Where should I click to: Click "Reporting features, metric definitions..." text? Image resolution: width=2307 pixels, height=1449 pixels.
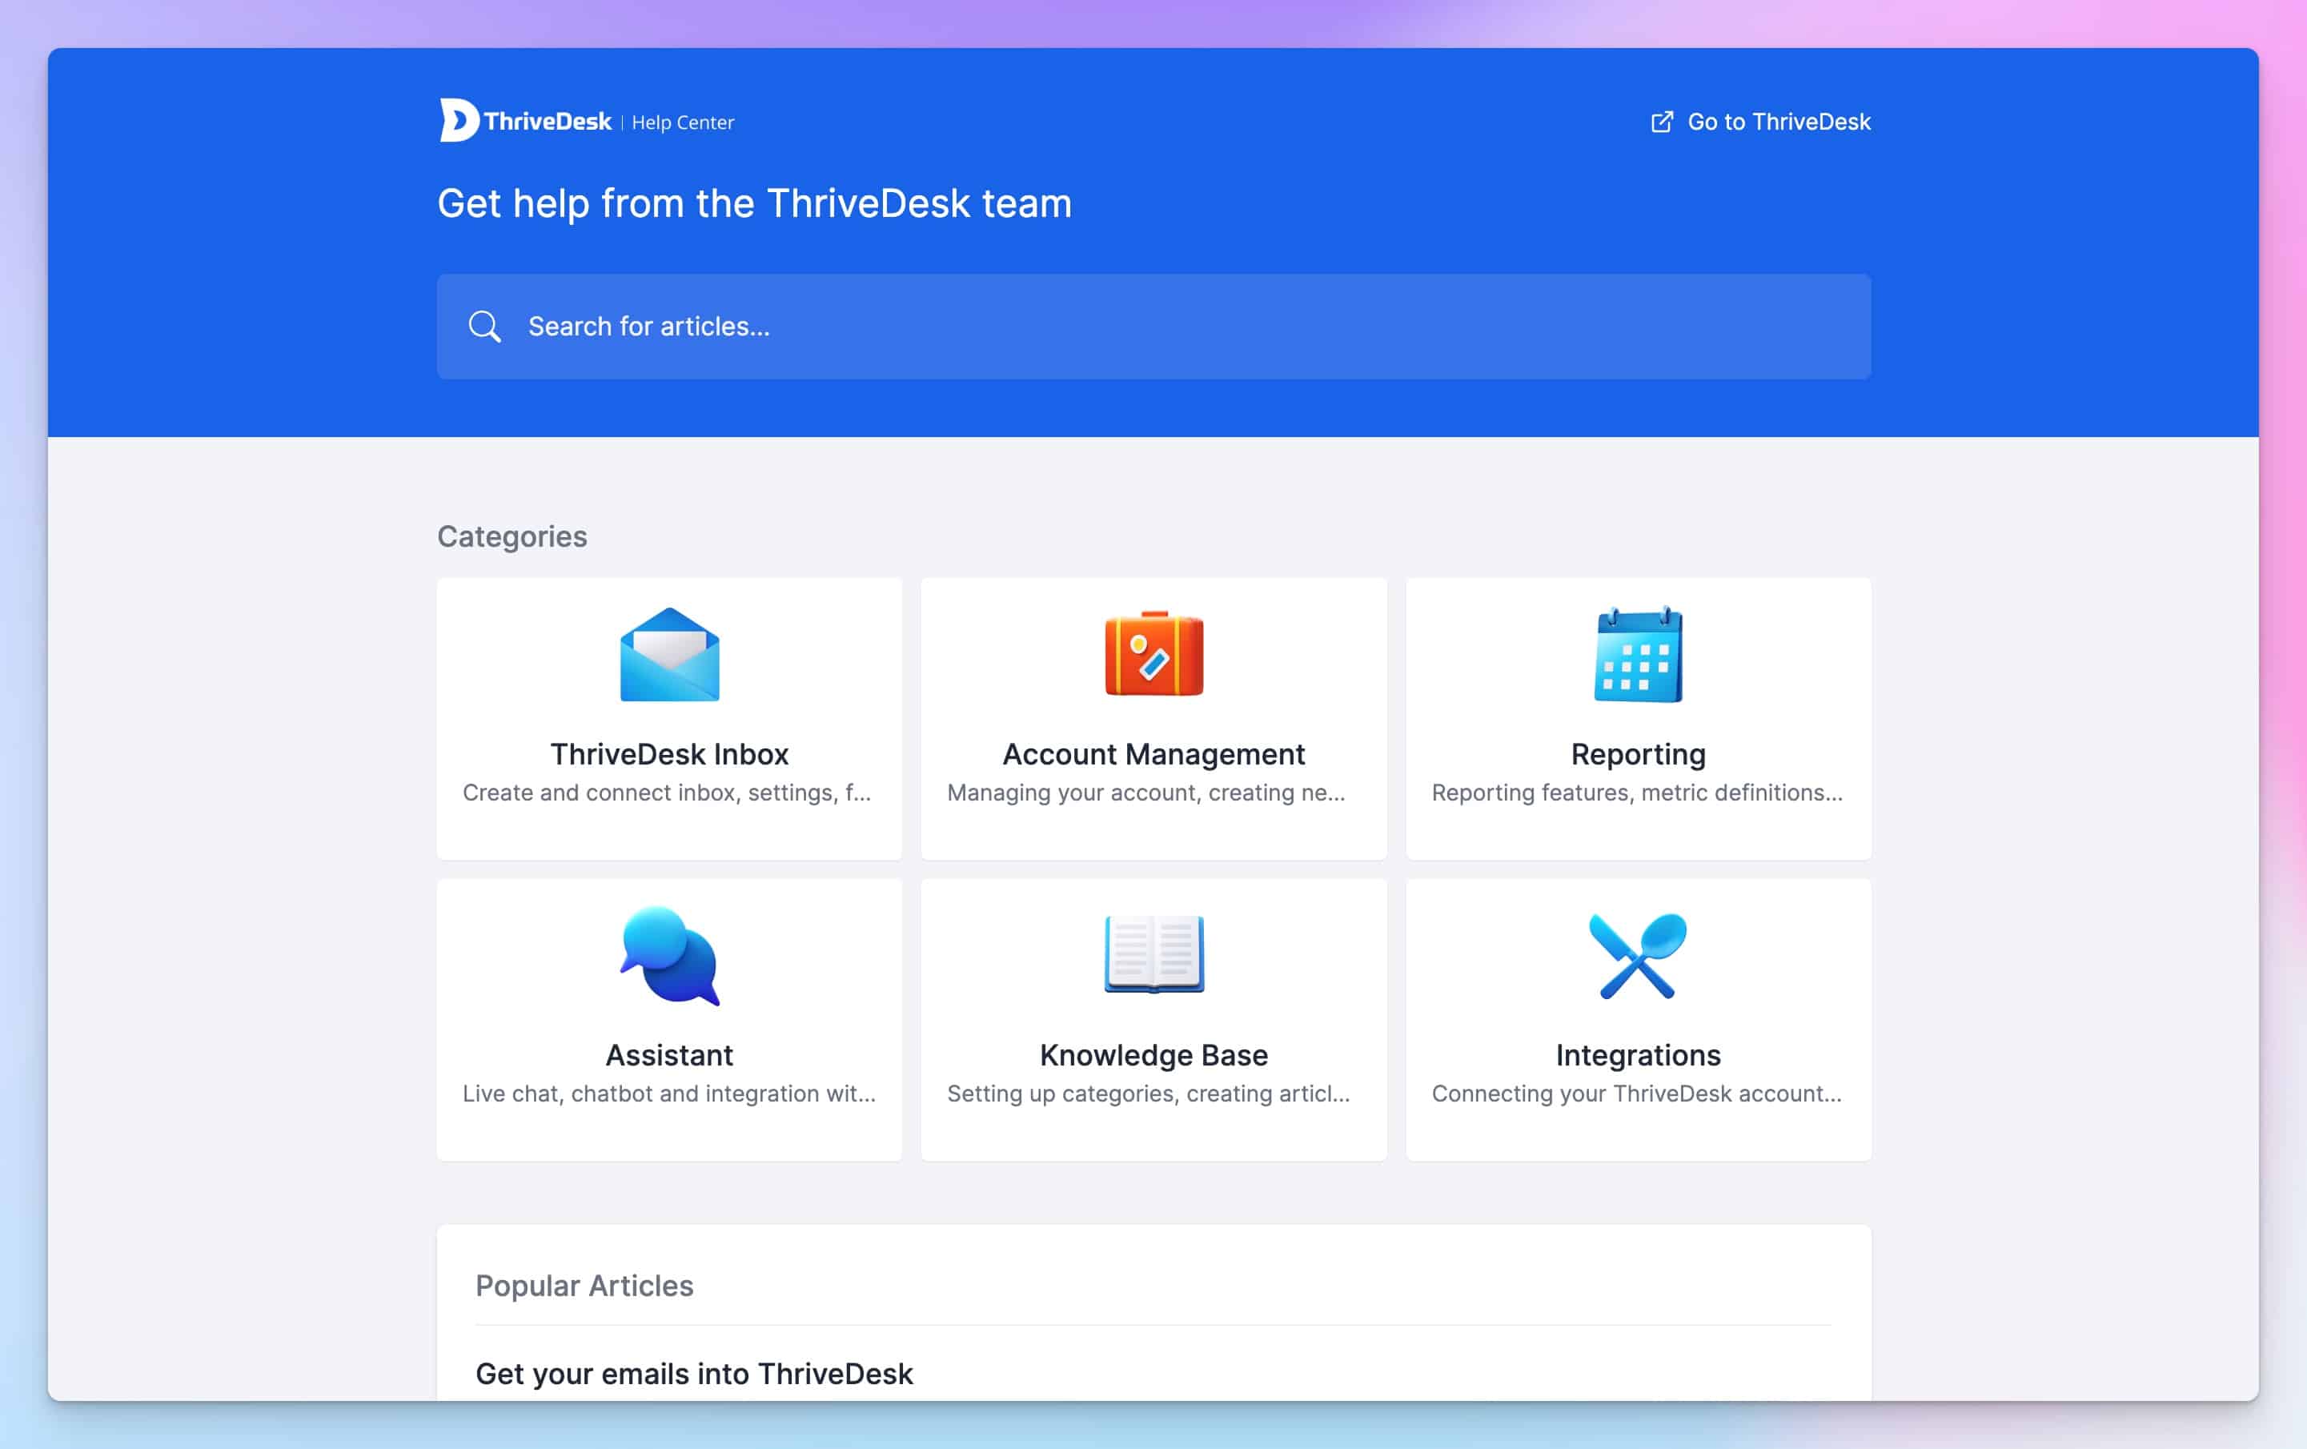[x=1637, y=793]
